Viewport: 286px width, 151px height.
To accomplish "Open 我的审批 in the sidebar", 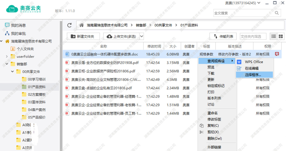I will [18, 34].
